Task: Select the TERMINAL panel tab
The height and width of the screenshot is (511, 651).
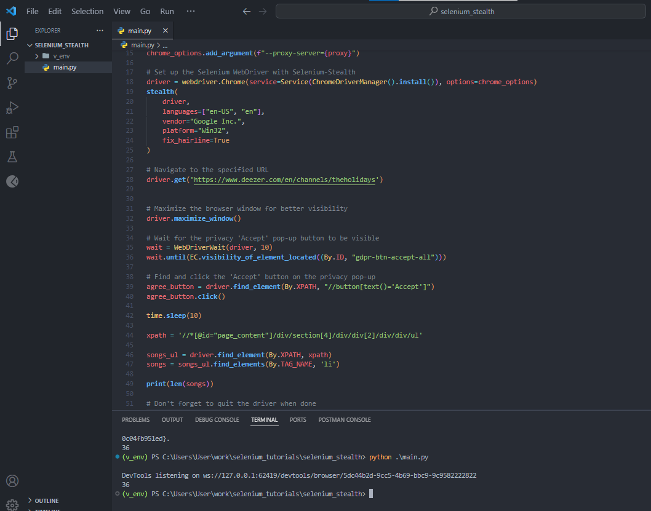Action: 265,420
